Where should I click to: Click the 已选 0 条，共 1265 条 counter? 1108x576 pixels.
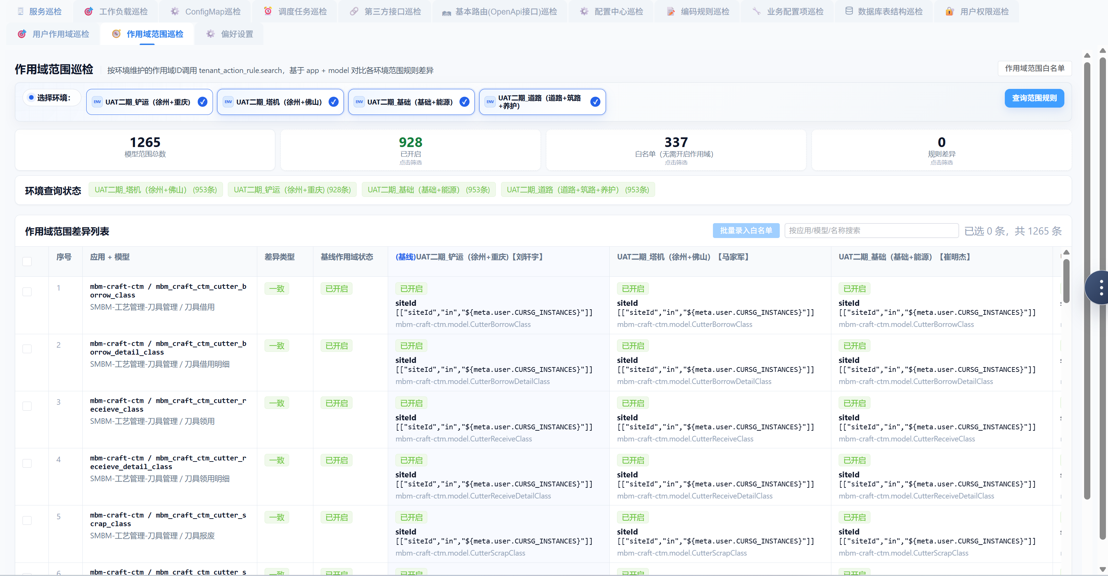click(x=1013, y=231)
